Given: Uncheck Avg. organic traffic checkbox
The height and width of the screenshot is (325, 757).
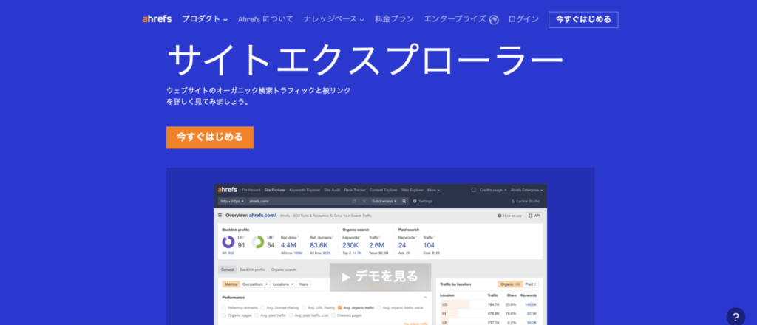Looking at the screenshot, I should [x=340, y=307].
